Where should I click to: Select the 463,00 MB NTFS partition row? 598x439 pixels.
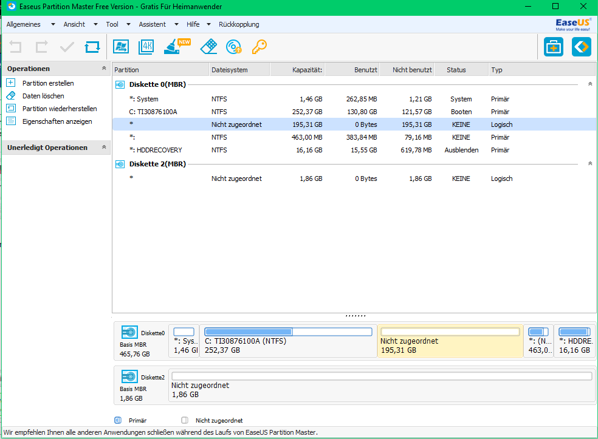click(x=354, y=137)
